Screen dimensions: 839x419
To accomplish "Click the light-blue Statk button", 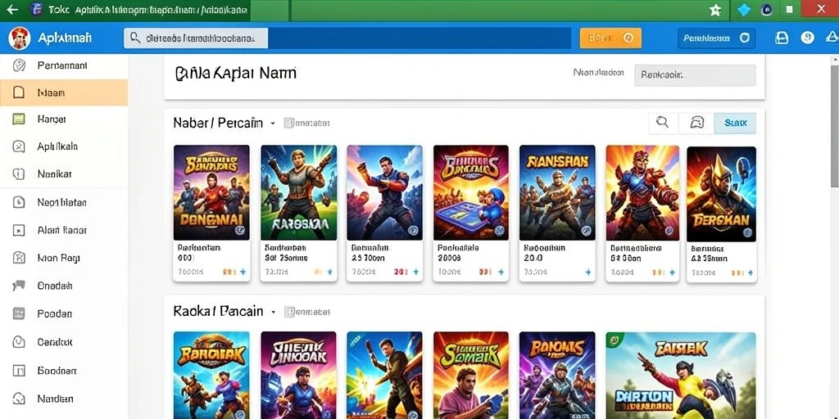I will (x=735, y=123).
